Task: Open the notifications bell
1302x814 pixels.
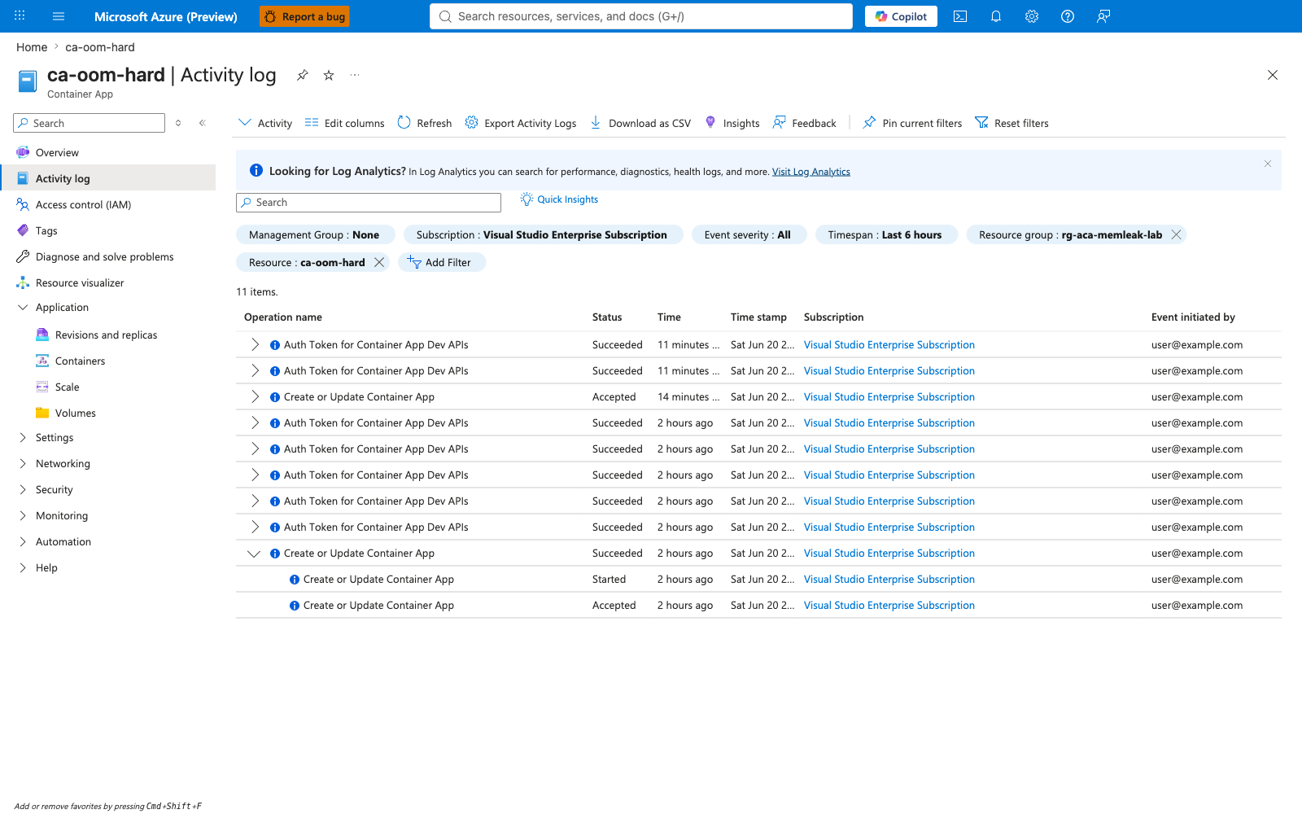Action: 996,16
